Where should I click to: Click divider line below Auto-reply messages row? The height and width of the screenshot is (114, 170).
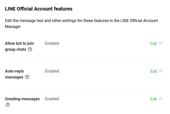pos(84,88)
